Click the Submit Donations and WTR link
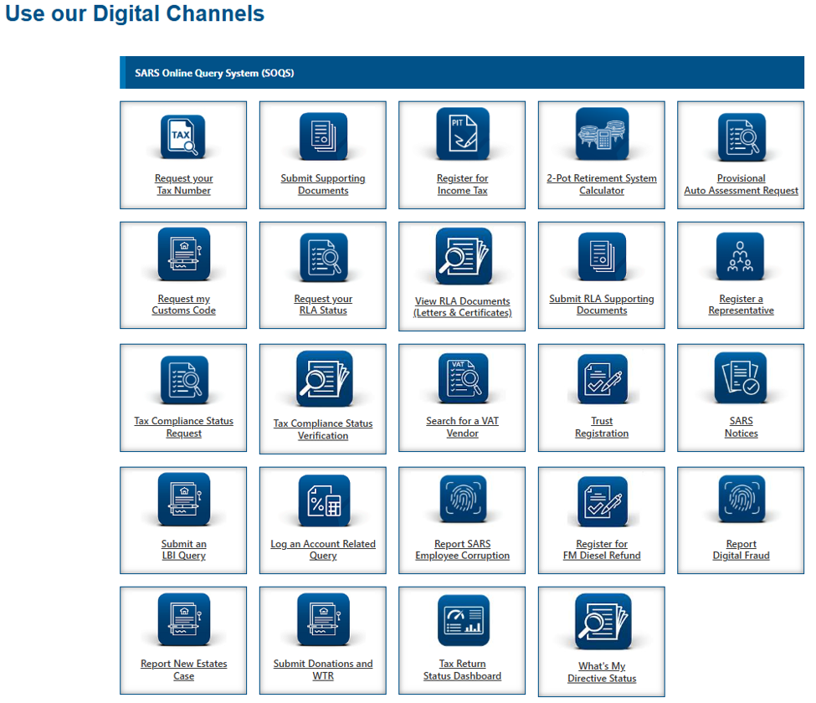 coord(323,670)
